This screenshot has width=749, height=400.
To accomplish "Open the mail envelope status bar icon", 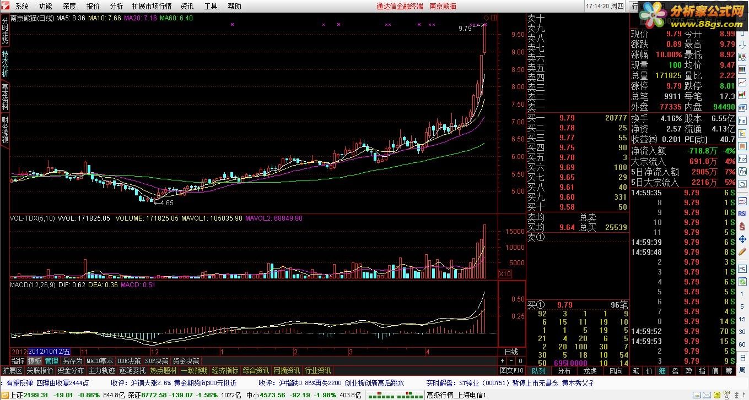I will (707, 395).
